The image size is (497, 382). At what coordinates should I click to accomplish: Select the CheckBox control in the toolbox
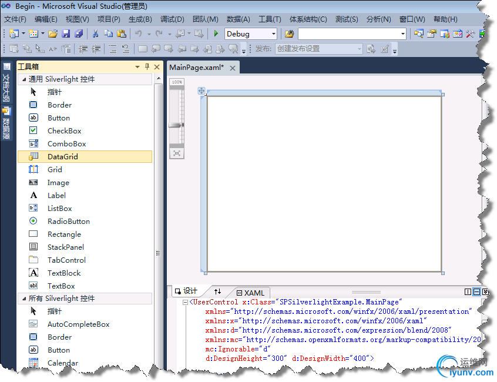pos(64,131)
